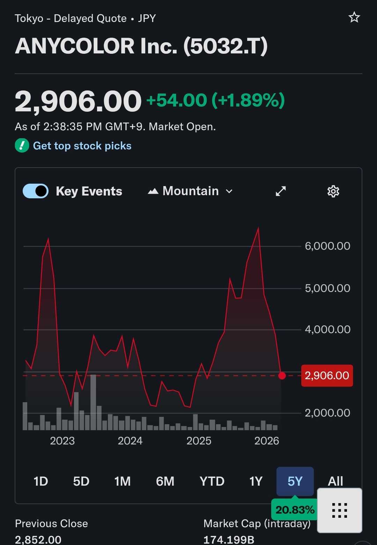The height and width of the screenshot is (545, 377).
Task: Tap the Market Cap (intraday) label
Action: pyautogui.click(x=257, y=524)
